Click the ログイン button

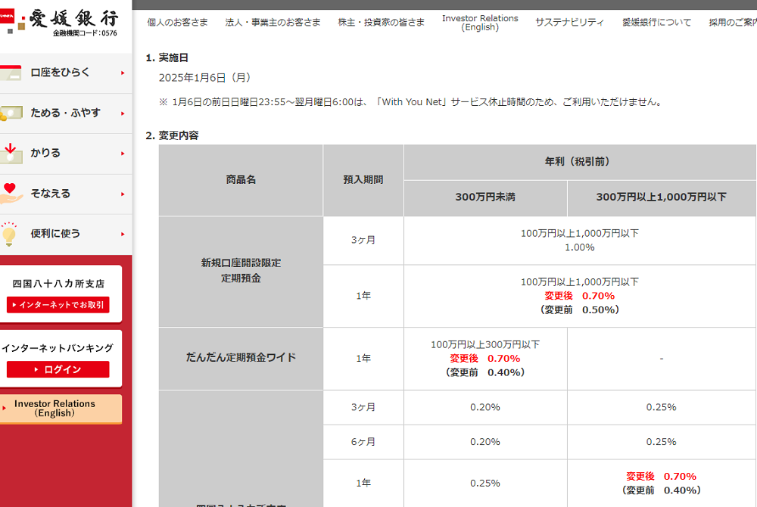pos(58,369)
